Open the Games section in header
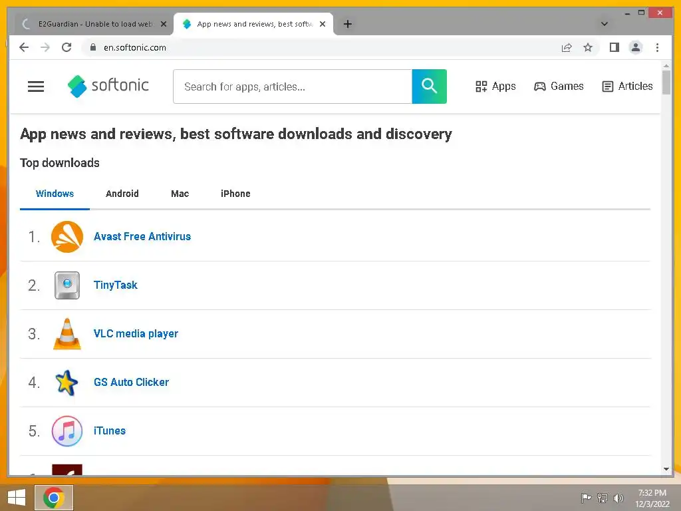This screenshot has width=681, height=511. (559, 86)
